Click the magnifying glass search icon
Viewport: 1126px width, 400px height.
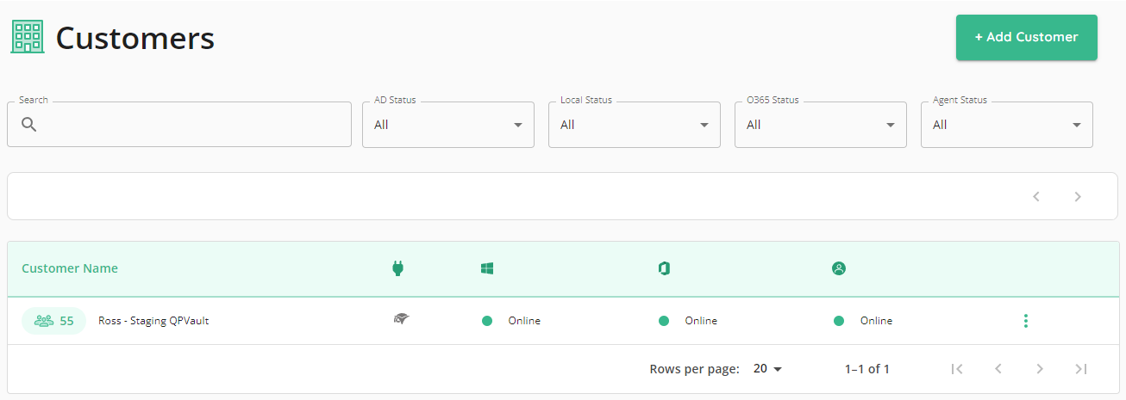click(x=28, y=125)
